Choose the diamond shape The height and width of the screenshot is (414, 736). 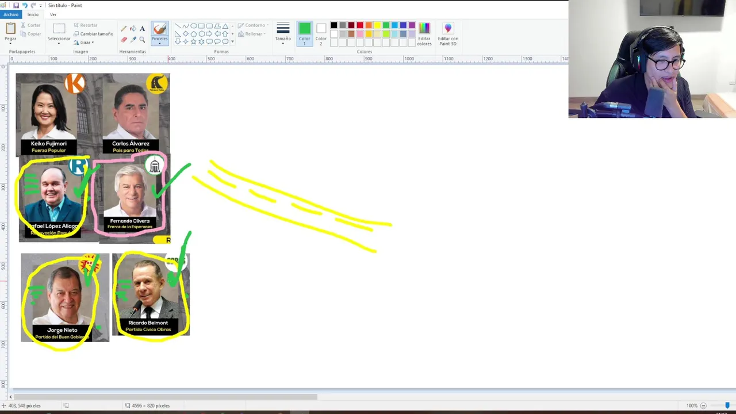(x=186, y=34)
